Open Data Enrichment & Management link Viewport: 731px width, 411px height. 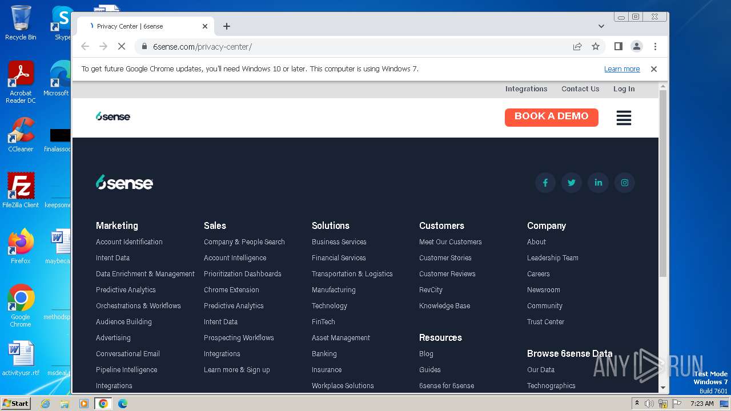(x=145, y=274)
